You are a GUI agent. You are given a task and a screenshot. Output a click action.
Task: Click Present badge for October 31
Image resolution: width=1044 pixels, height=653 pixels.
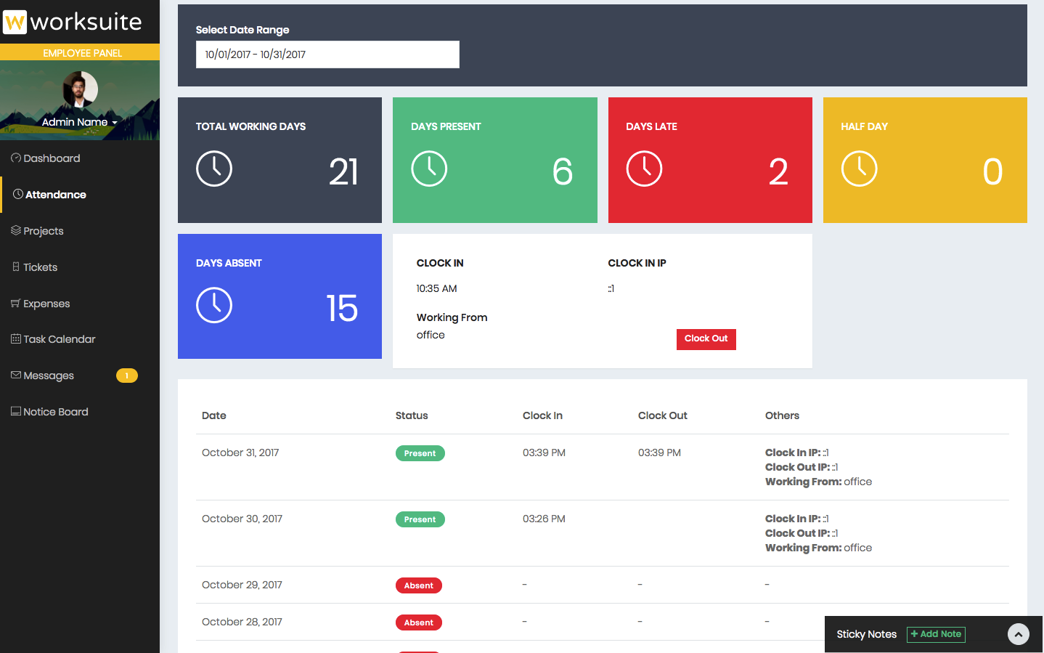(420, 453)
